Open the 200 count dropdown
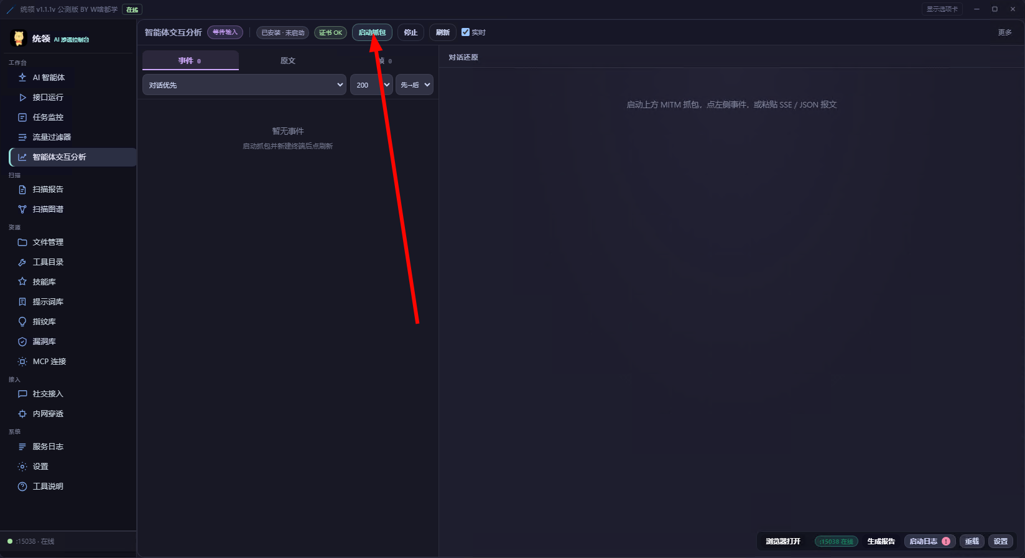This screenshot has height=558, width=1025. coord(371,85)
